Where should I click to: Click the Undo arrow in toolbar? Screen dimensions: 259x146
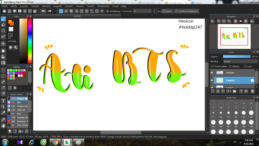pyautogui.click(x=44, y=11)
